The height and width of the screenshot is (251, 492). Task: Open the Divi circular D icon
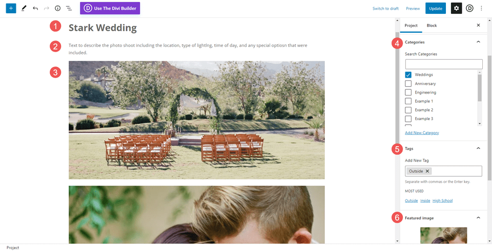[469, 8]
